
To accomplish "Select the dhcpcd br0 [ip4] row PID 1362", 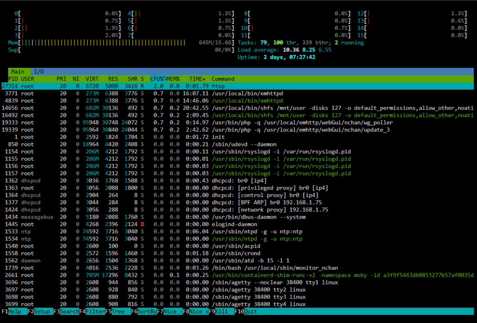I will [237, 181].
